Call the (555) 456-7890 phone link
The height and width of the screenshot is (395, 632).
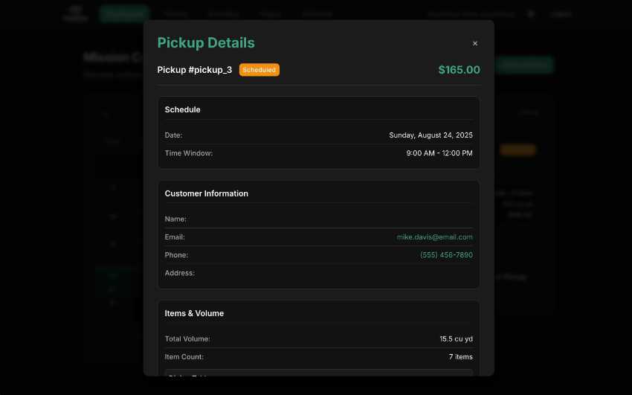point(446,255)
